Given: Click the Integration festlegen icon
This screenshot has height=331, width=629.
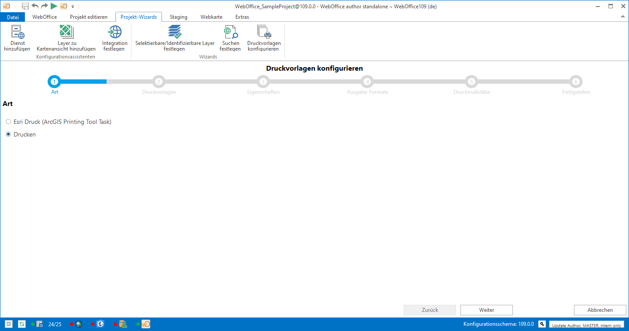Looking at the screenshot, I should [x=115, y=33].
